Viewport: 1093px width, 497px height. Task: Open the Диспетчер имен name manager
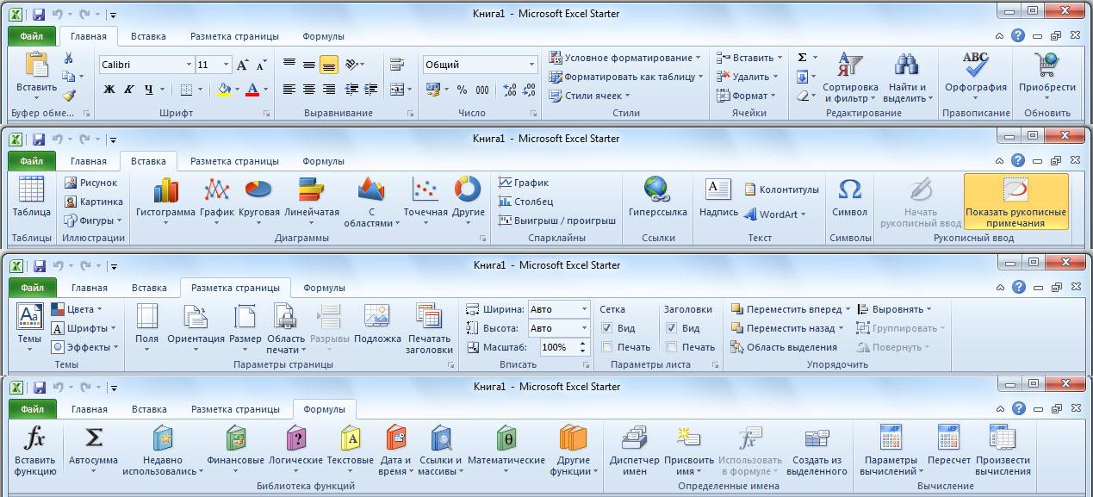tap(634, 439)
